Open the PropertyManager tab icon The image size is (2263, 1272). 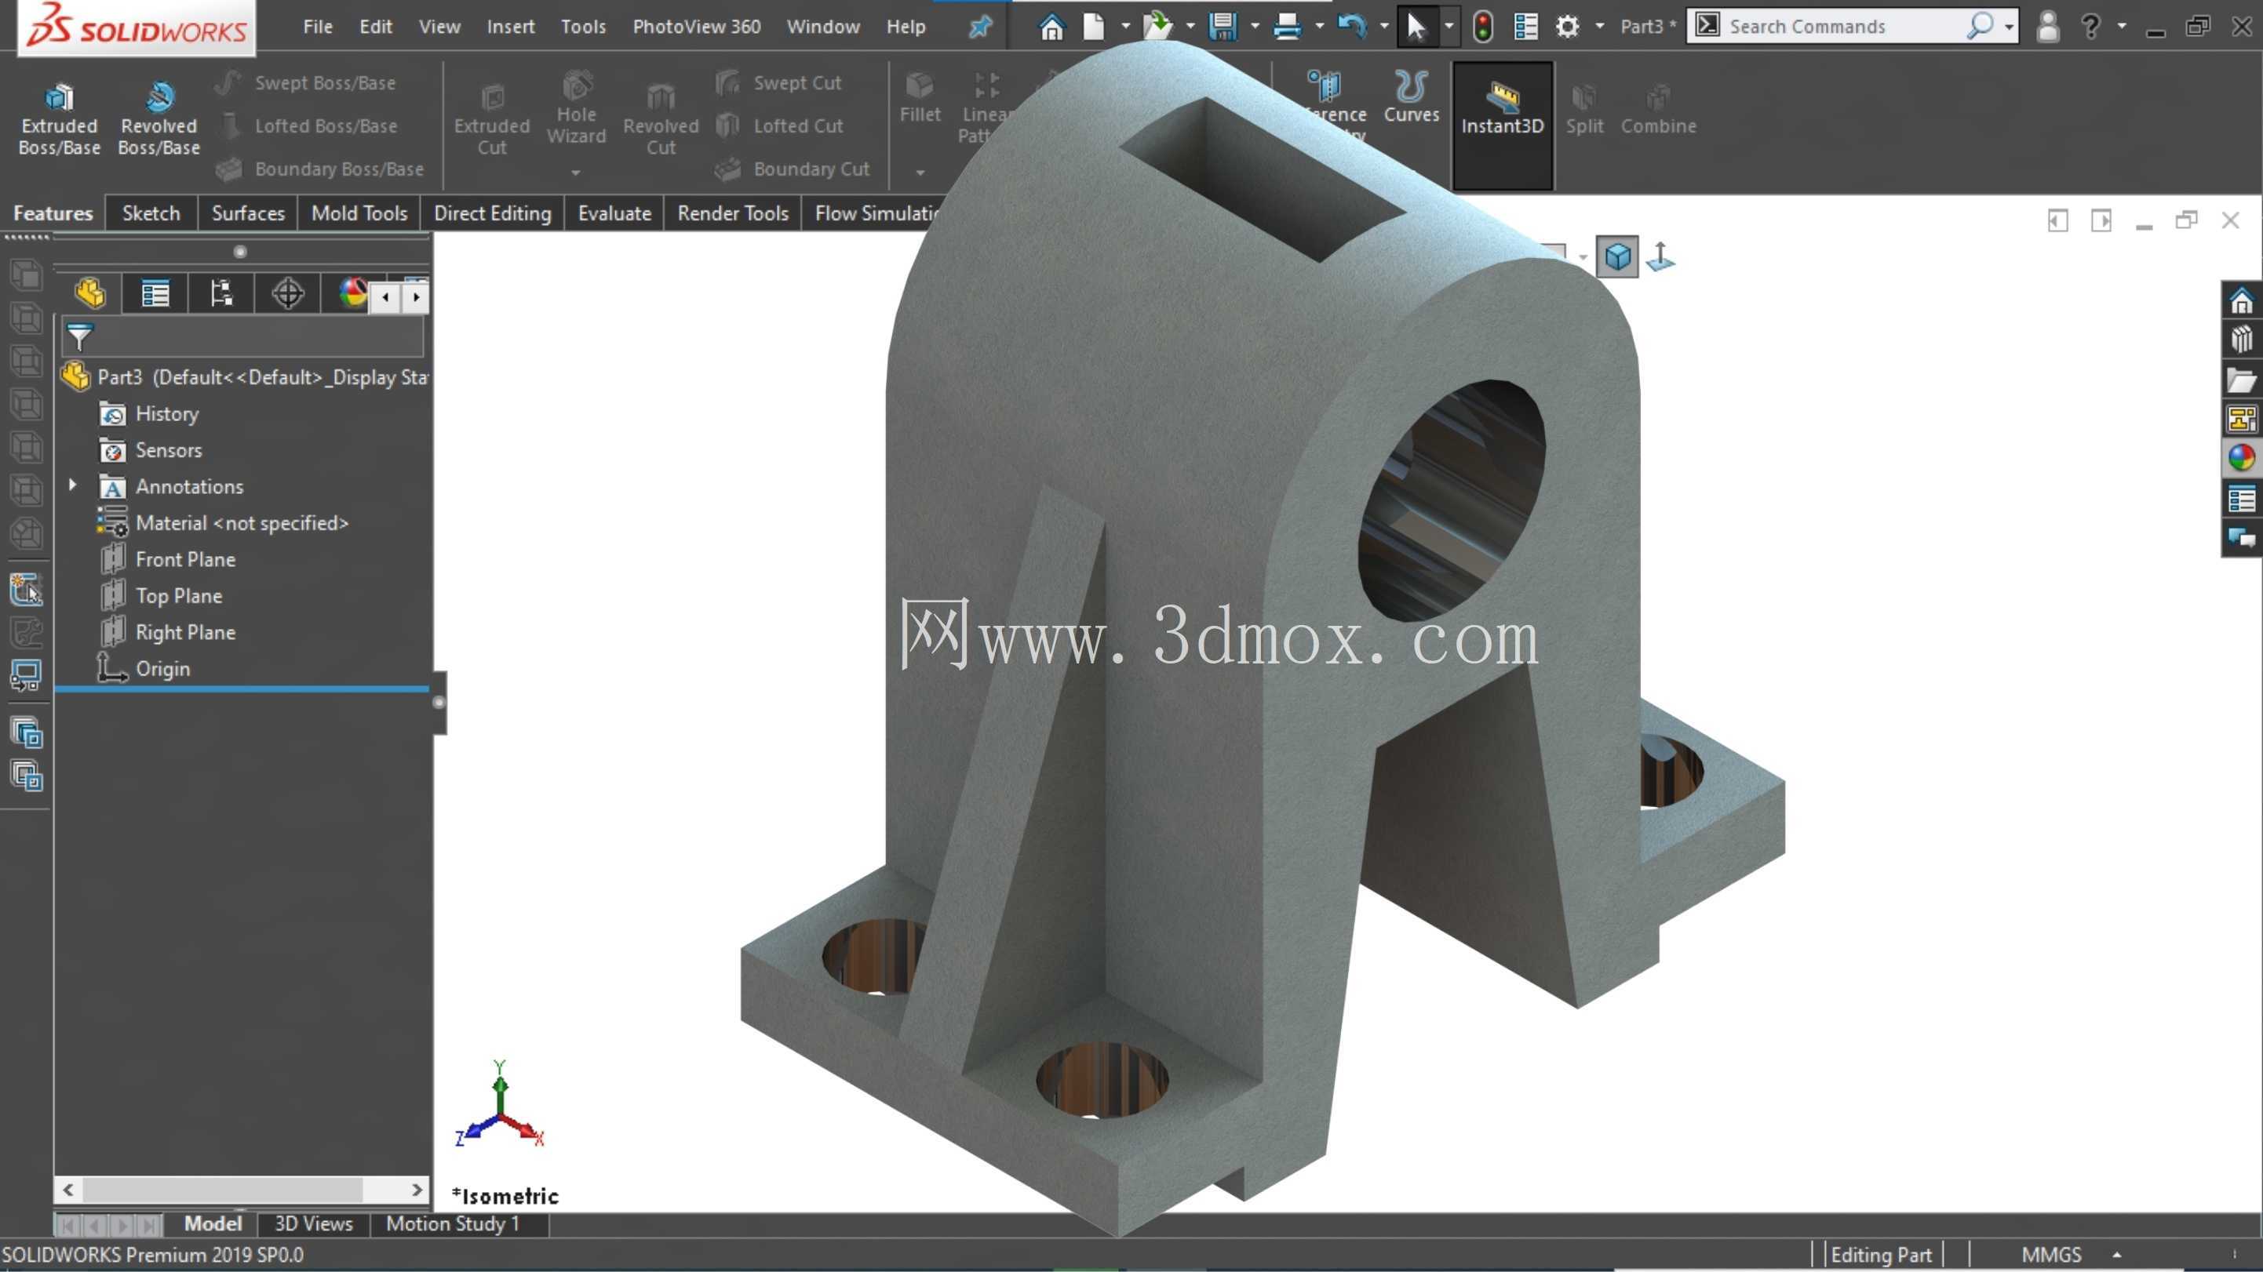coord(155,294)
